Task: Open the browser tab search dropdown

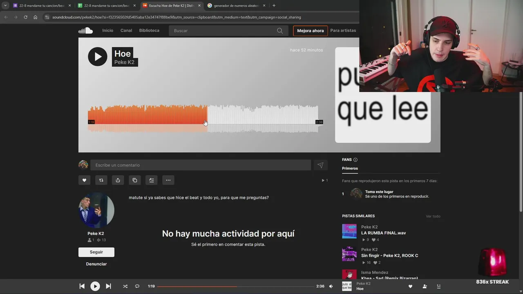Action: click(5, 6)
